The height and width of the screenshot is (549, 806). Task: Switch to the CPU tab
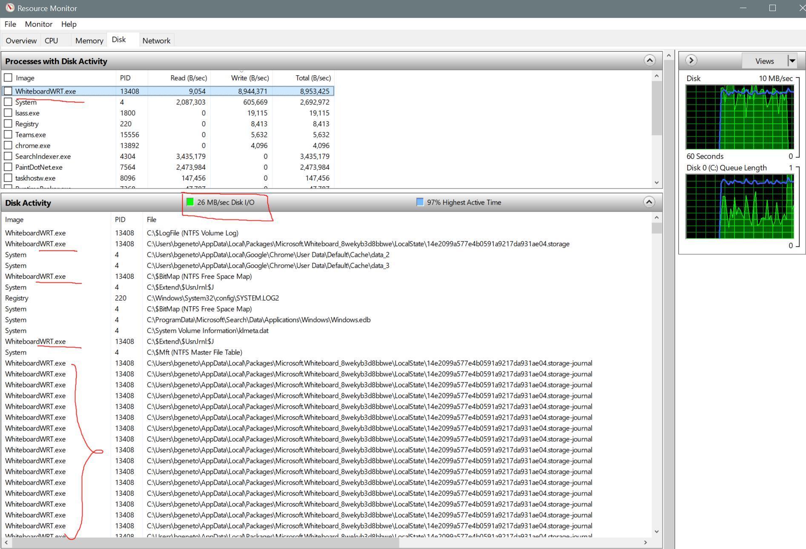click(51, 40)
